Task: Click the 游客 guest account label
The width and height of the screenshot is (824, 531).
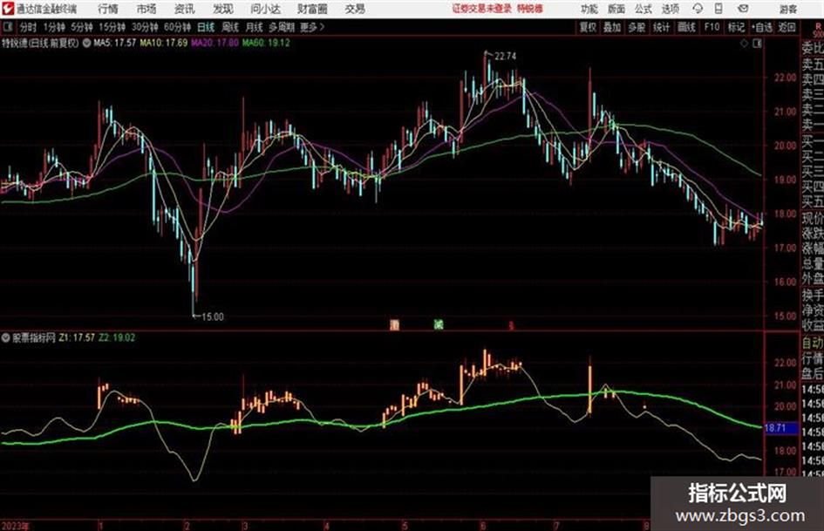Action: 787,9
